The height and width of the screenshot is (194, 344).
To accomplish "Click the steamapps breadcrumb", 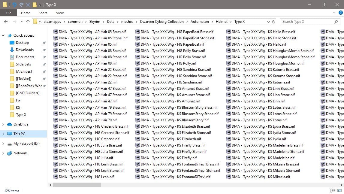I will tap(52, 22).
